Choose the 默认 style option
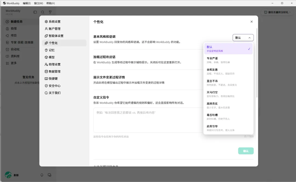Image resolution: width=296 pixels, height=182 pixels. tap(228, 49)
